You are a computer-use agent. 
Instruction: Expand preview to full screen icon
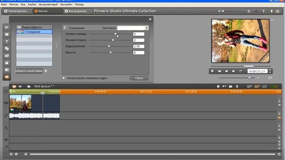click(272, 20)
